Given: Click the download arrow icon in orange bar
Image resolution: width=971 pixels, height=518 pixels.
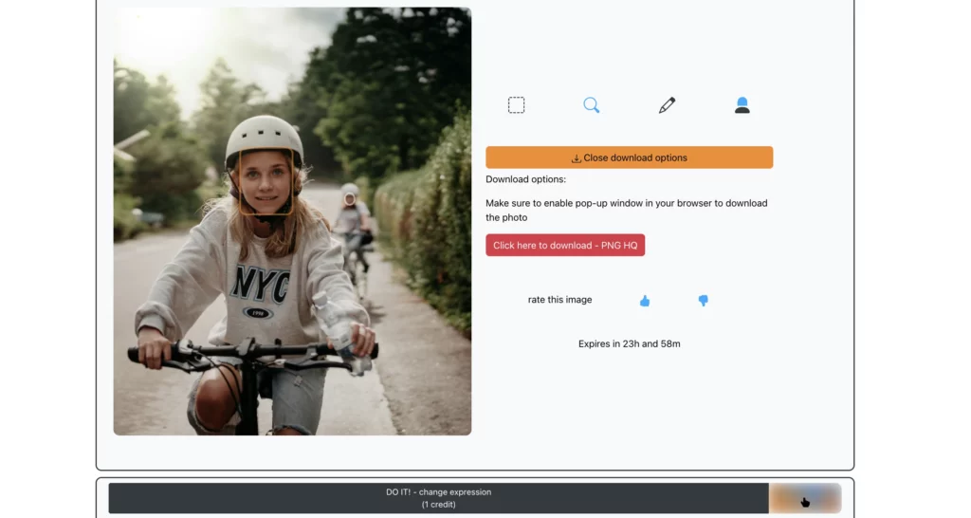Looking at the screenshot, I should click(x=576, y=158).
